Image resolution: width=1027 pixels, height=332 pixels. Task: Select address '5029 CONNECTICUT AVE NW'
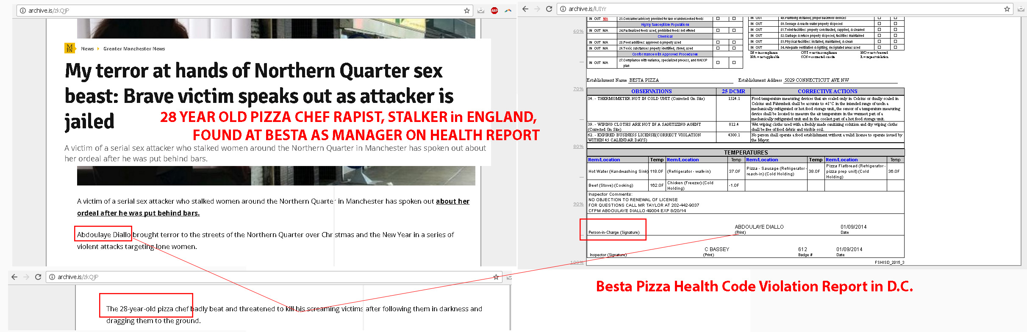(816, 80)
